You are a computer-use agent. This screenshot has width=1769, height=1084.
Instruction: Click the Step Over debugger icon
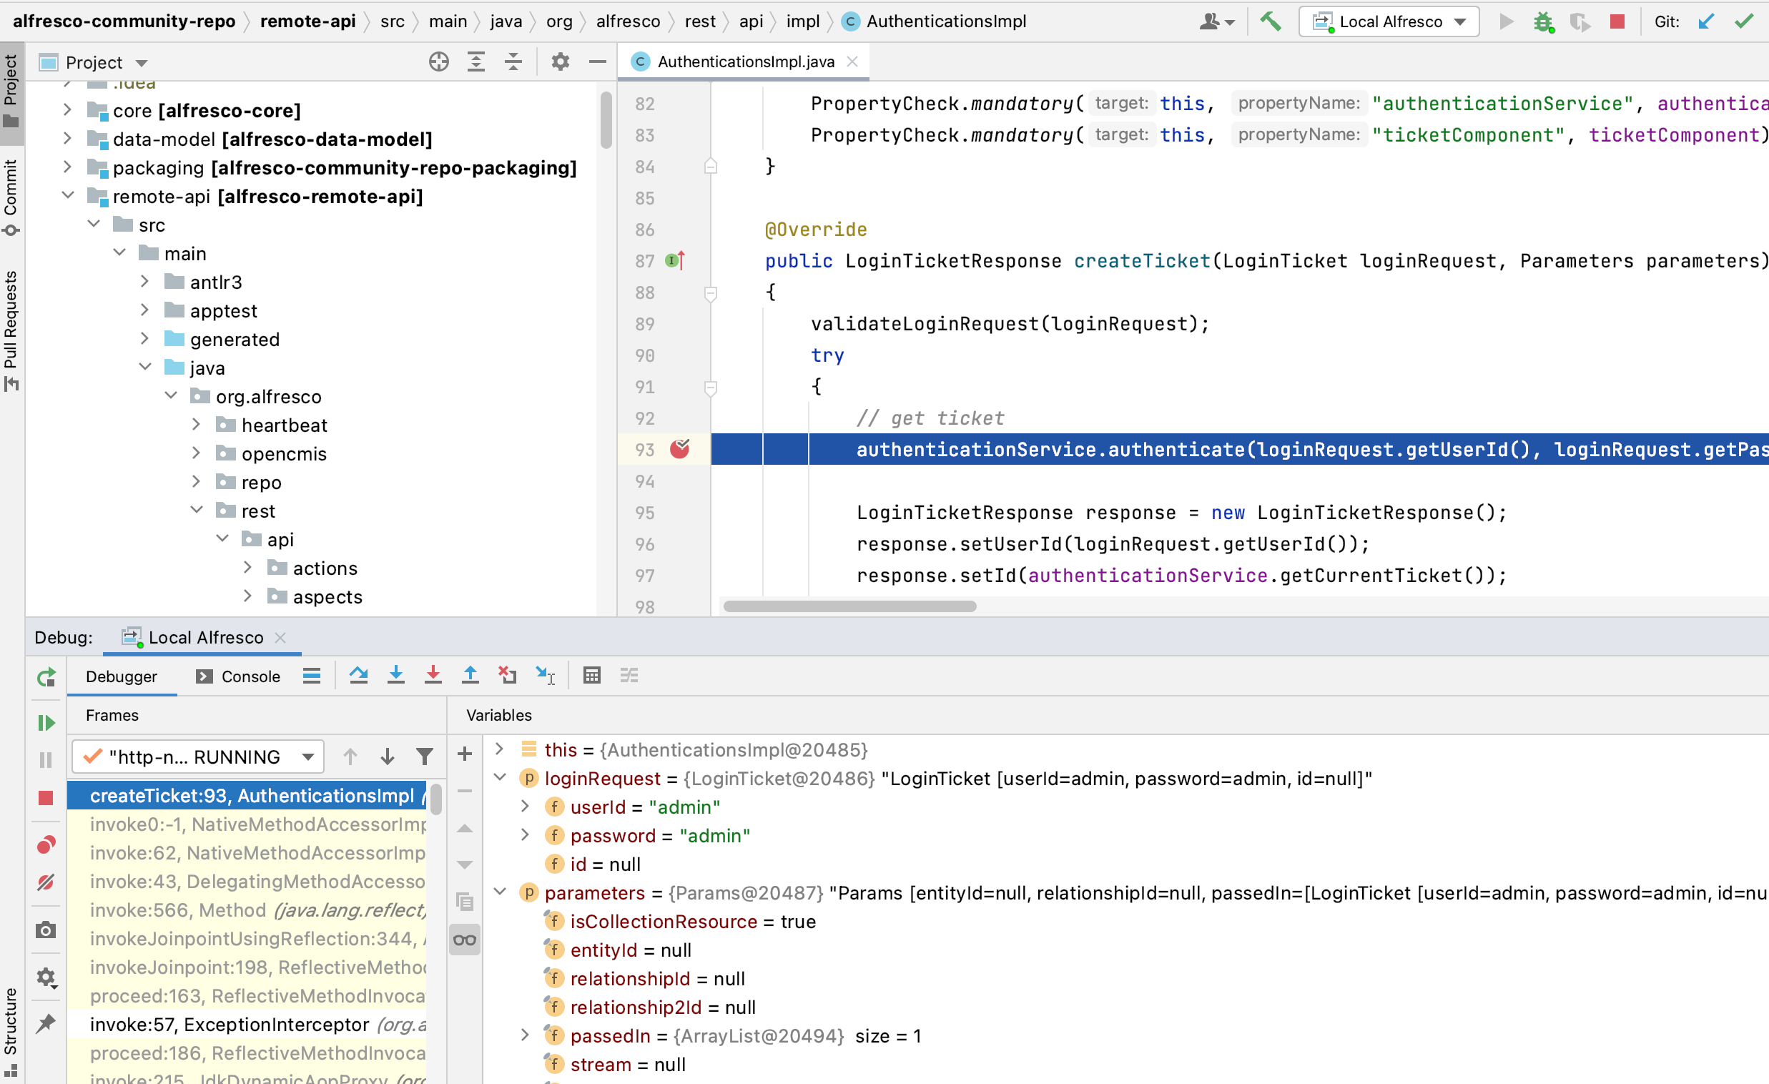tap(359, 675)
